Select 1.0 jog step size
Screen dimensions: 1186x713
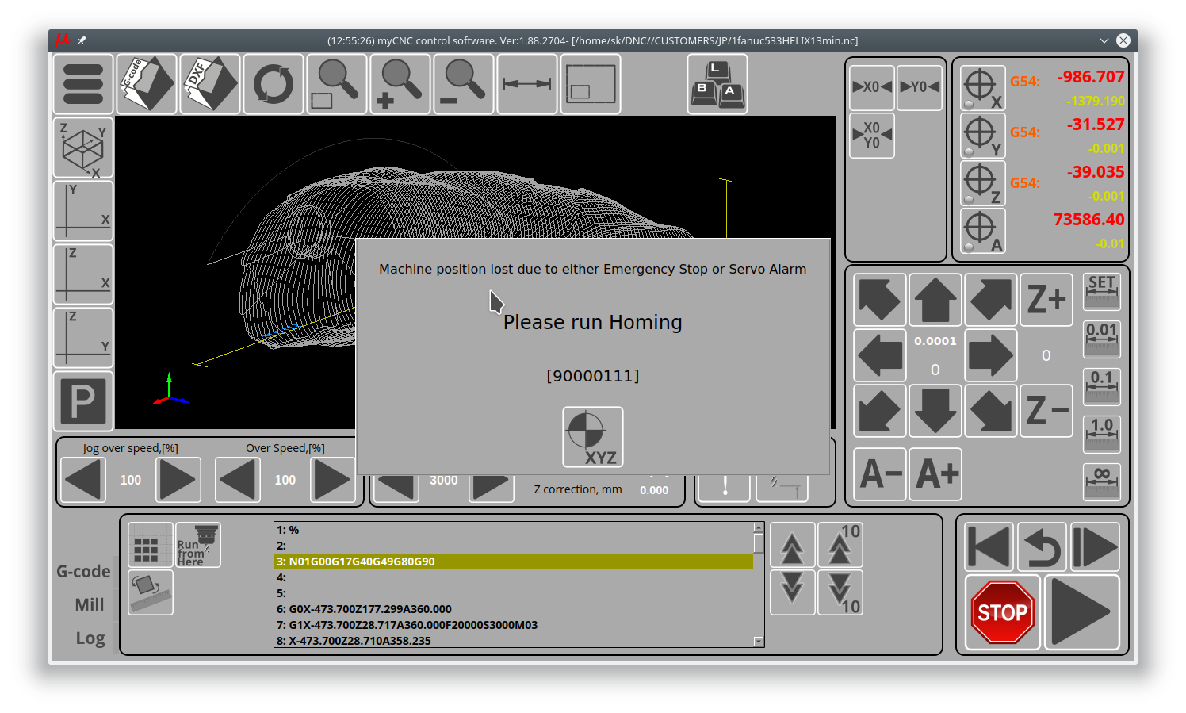click(x=1102, y=434)
